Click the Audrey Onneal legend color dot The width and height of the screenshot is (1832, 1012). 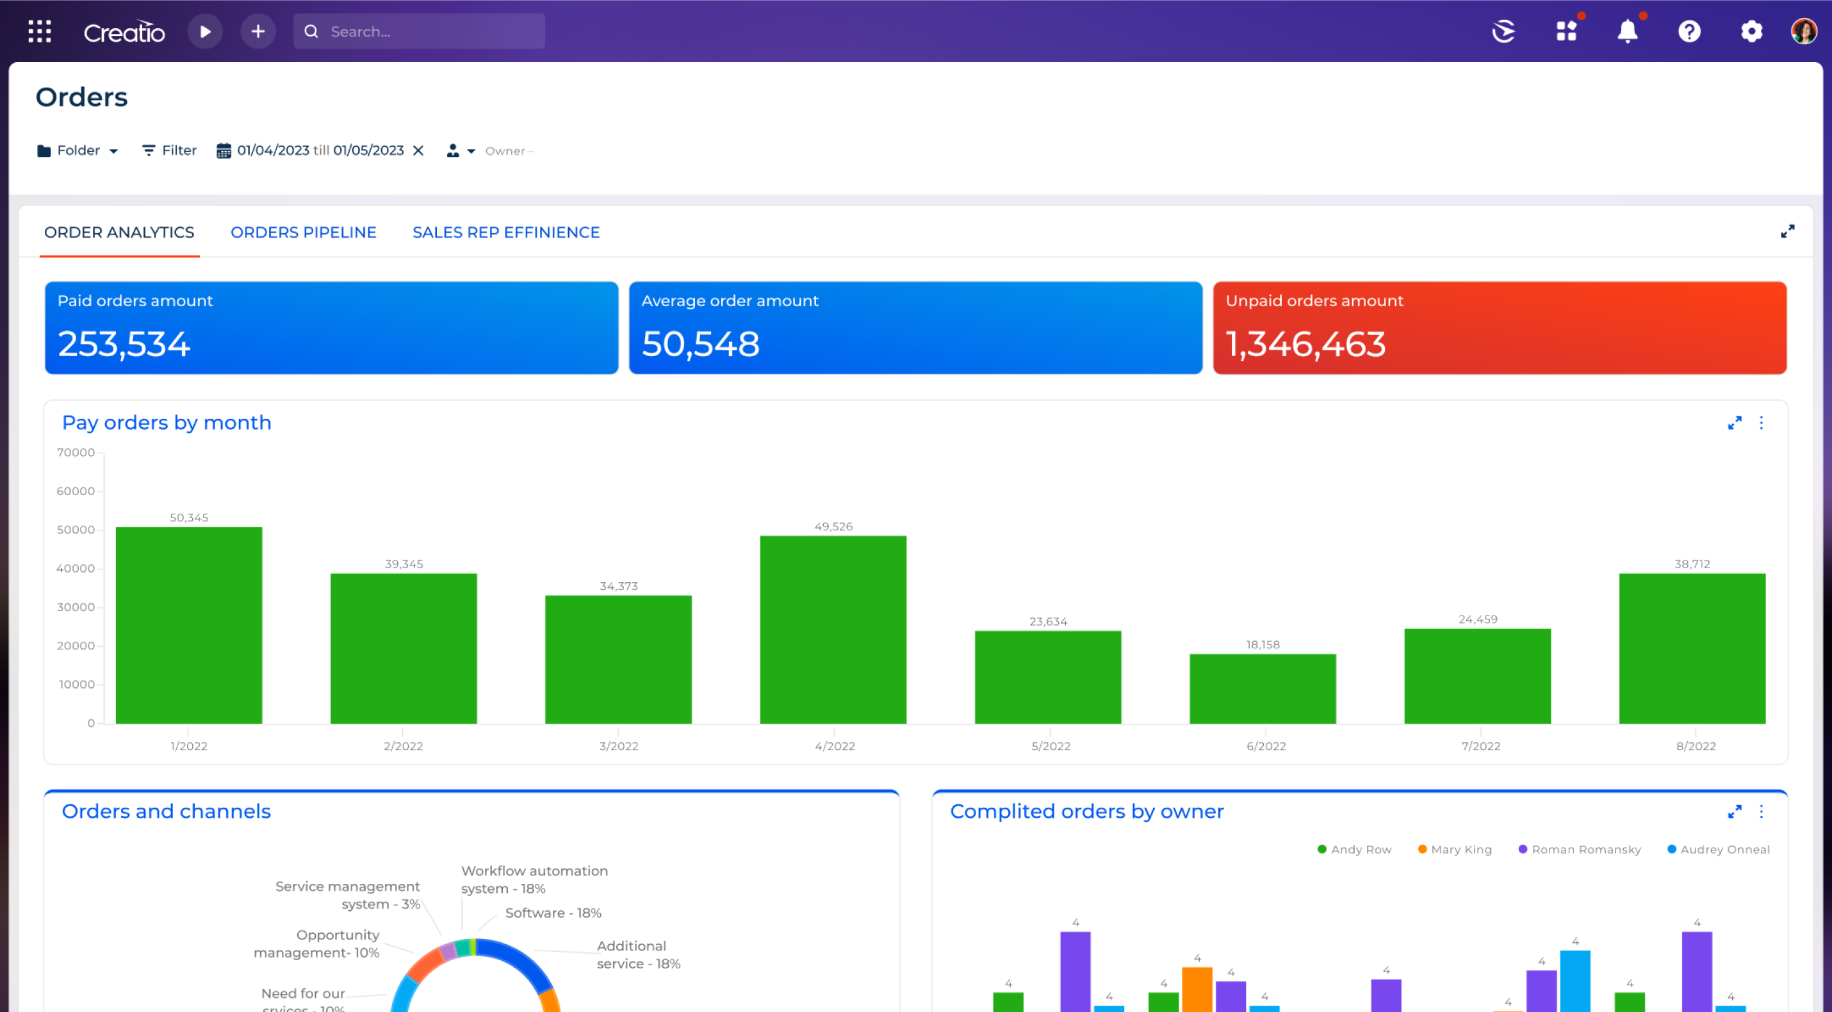pyautogui.click(x=1673, y=849)
